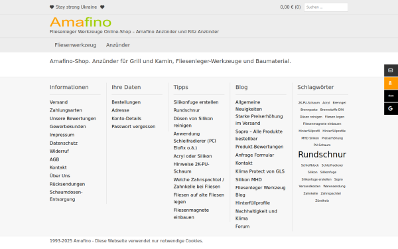Open Allgemeine Neuigkeiten blog category
Viewport: 398px width, 249px height.
[249, 106]
